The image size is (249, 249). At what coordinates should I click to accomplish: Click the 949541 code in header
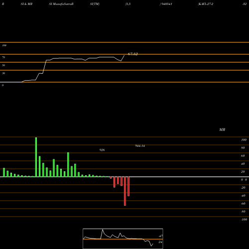[x=166, y=4]
